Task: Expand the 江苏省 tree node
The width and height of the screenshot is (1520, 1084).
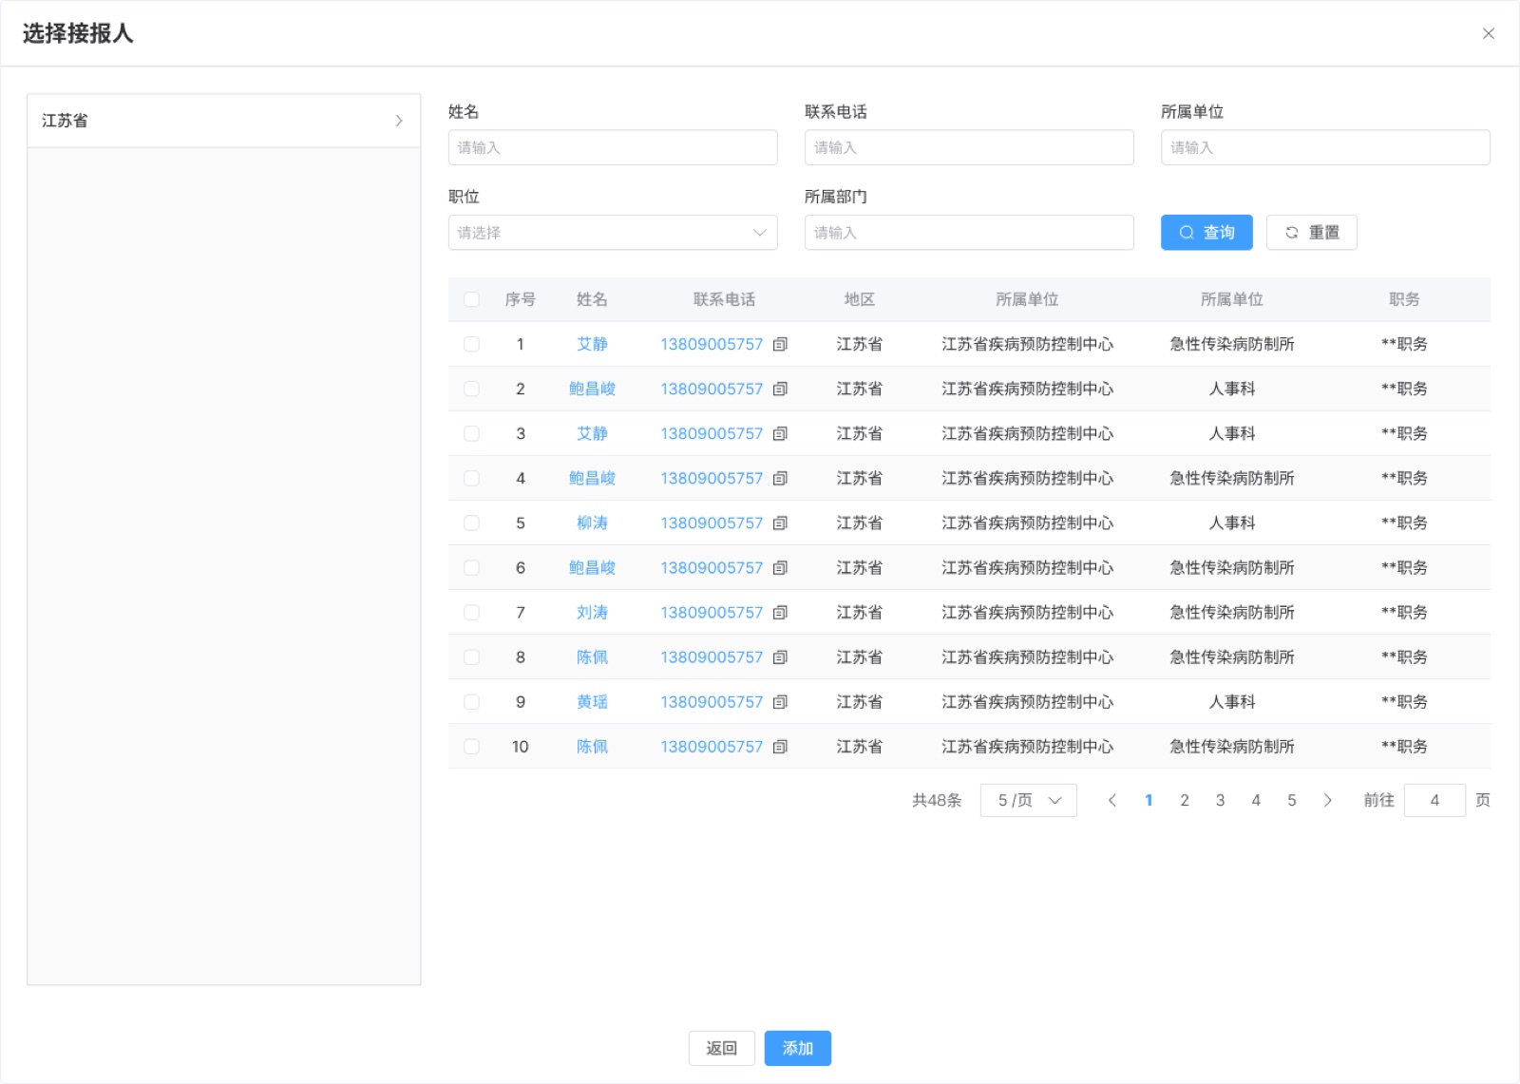Action: click(x=399, y=121)
